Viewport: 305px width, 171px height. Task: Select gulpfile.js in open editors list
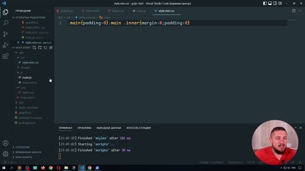click(32, 22)
